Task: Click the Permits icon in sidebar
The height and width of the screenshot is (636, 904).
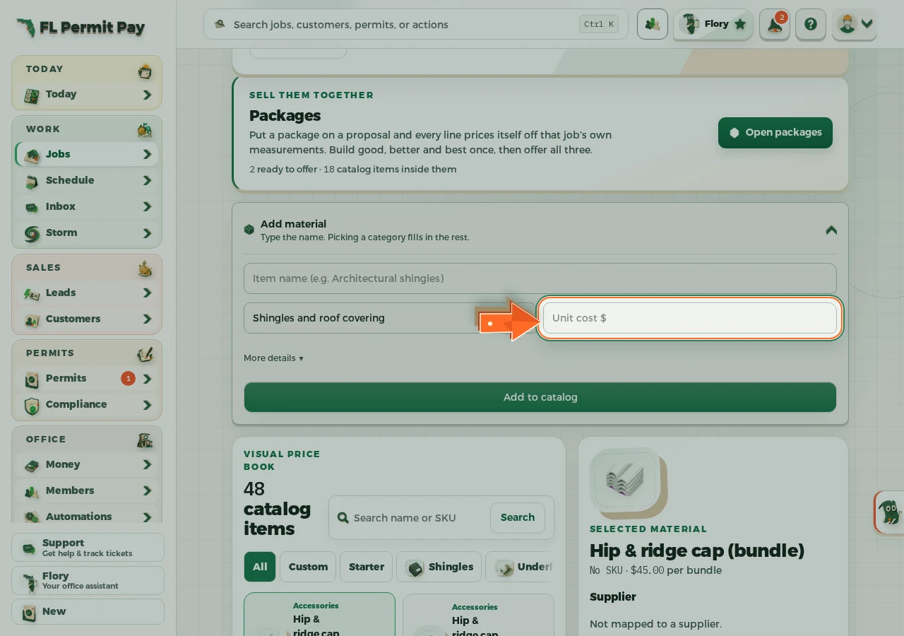Action: [32, 379]
